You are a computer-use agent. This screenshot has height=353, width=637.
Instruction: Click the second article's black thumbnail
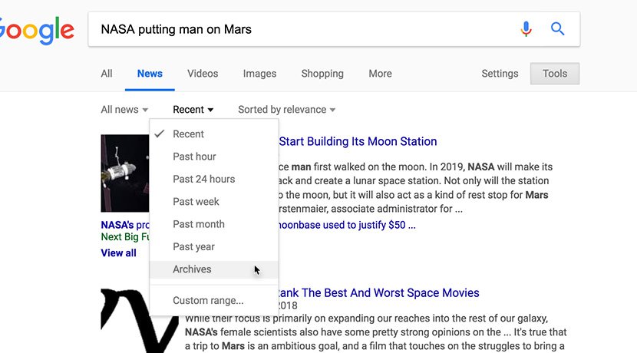140,321
